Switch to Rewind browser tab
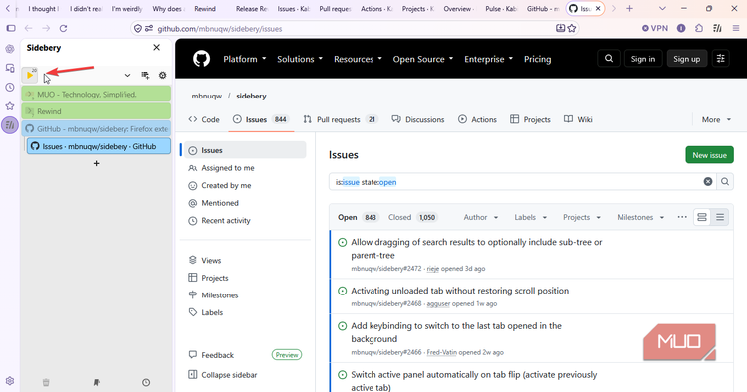The image size is (747, 392). coord(205,9)
